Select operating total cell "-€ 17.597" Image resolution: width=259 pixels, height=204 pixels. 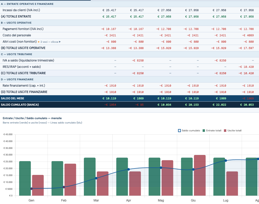[x=246, y=48]
